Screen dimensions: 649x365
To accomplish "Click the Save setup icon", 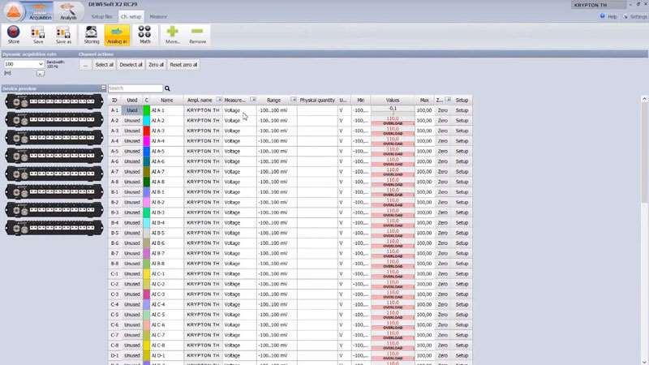I will click(38, 35).
